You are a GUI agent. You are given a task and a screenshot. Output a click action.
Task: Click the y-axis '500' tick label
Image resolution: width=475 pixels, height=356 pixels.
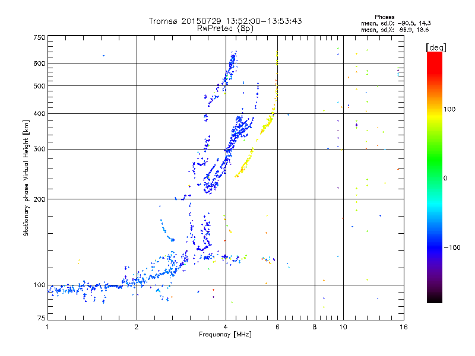pos(39,86)
